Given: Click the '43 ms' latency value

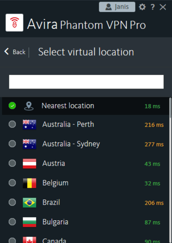Looking at the screenshot, I should [x=153, y=164].
